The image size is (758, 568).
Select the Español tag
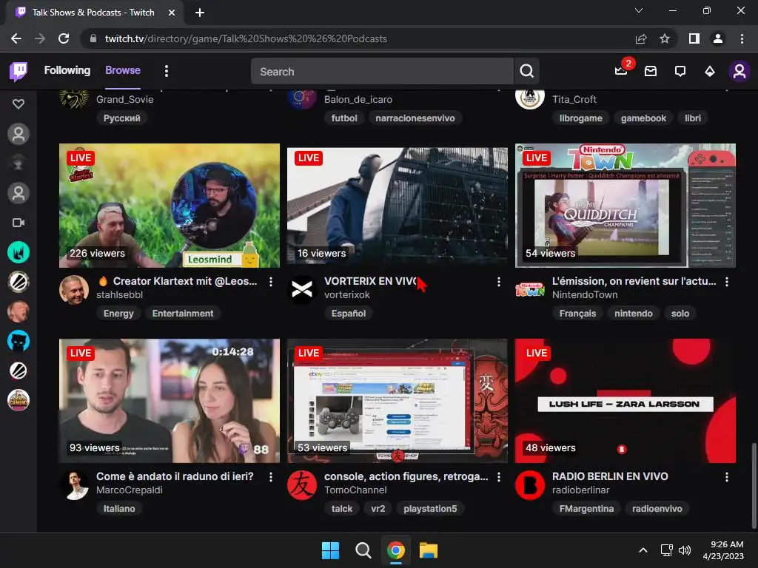[x=349, y=313]
